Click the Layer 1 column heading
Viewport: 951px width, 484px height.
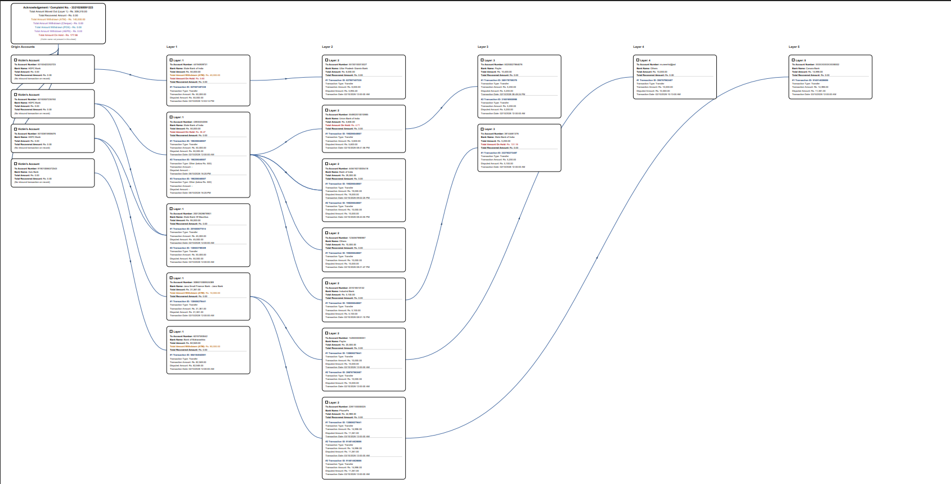click(x=172, y=47)
